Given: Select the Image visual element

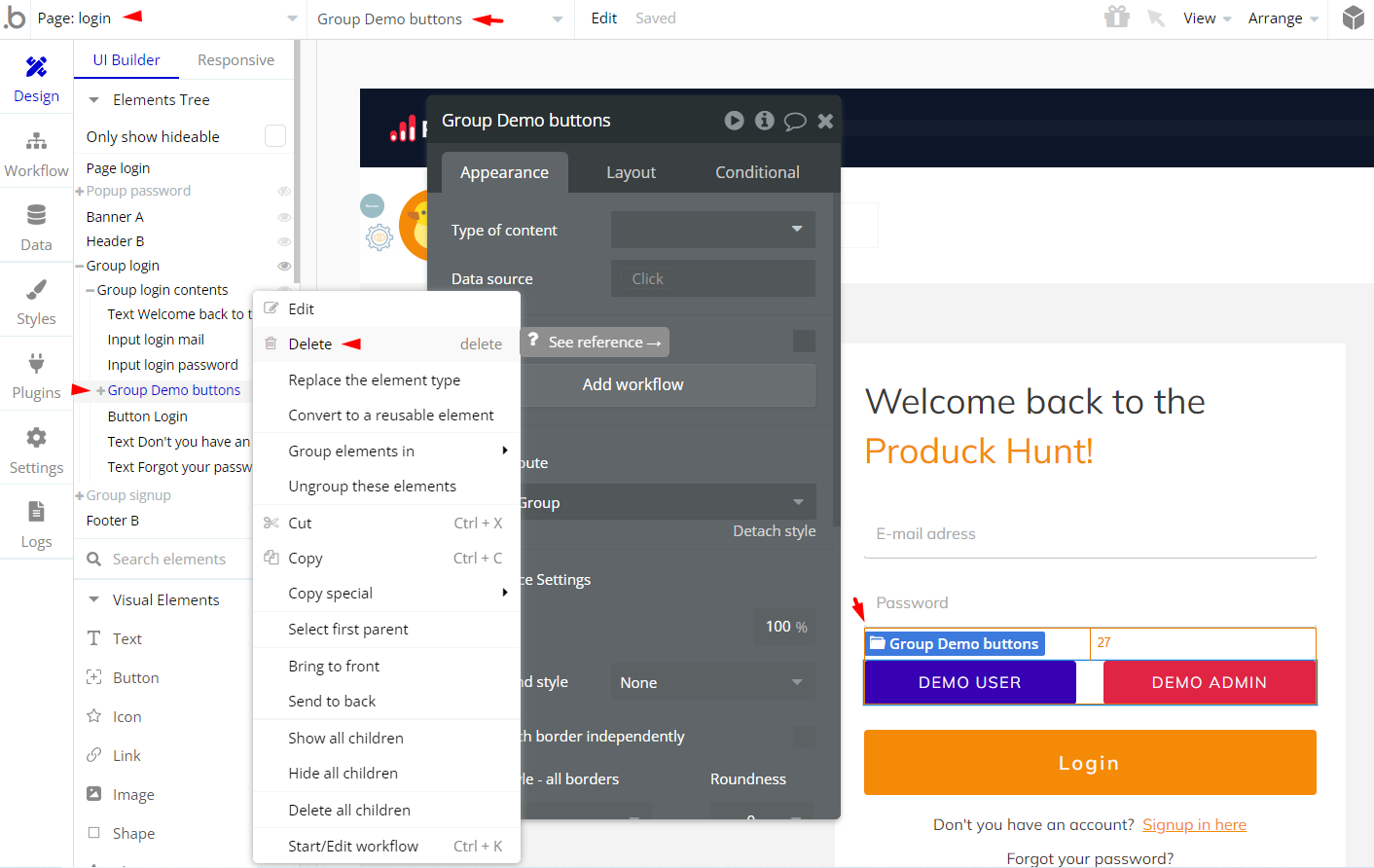Looking at the screenshot, I should [x=133, y=794].
